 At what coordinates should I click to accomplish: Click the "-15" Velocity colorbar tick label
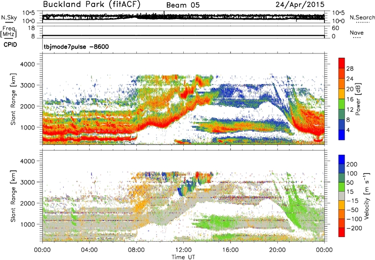click(x=352, y=200)
